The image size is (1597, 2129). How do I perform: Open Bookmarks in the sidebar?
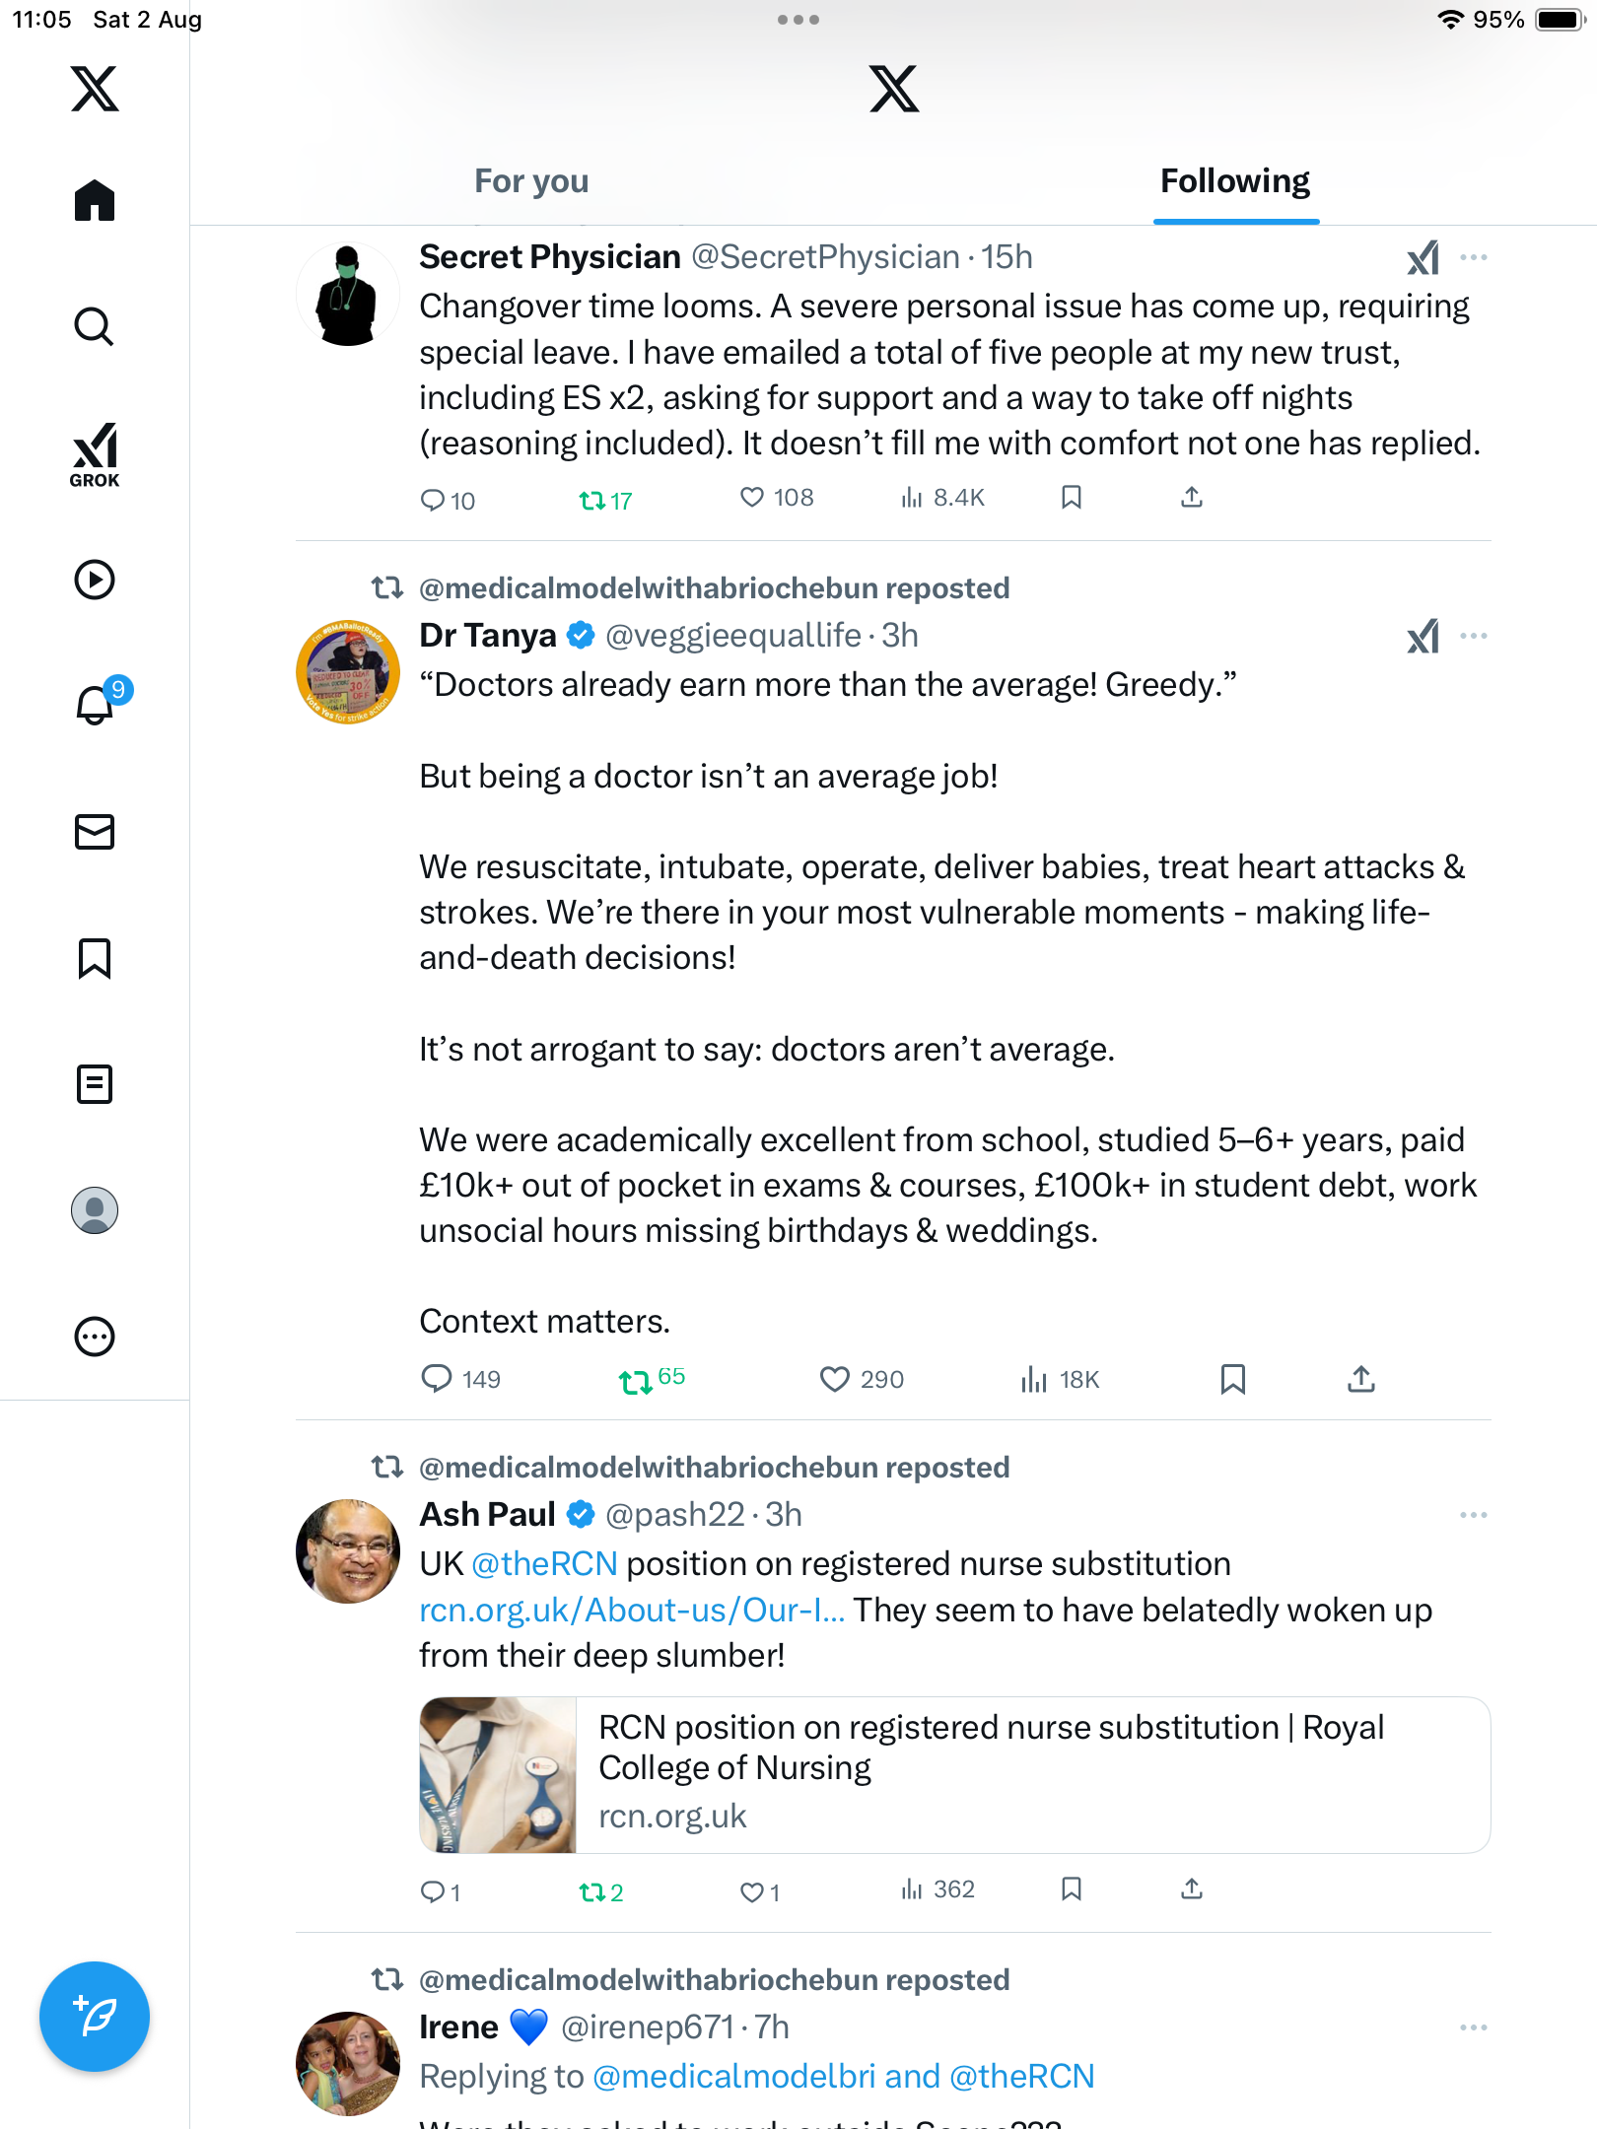tap(95, 958)
